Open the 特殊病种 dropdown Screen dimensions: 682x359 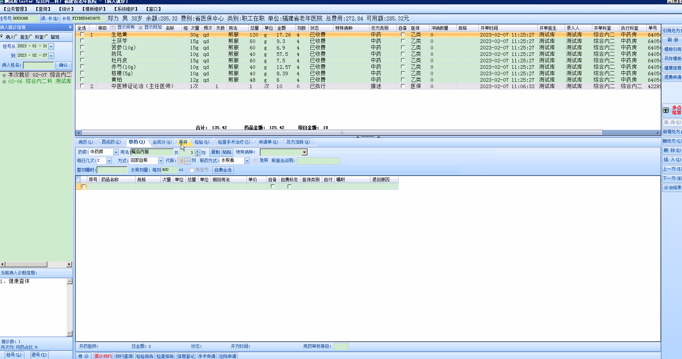pos(305,152)
